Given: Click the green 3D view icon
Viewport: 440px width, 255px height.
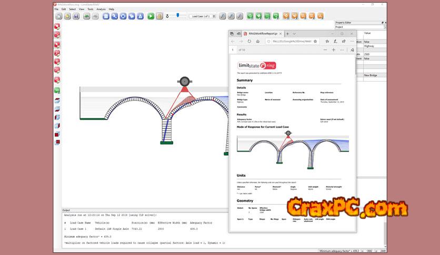Looking at the screenshot, I should pos(57,90).
